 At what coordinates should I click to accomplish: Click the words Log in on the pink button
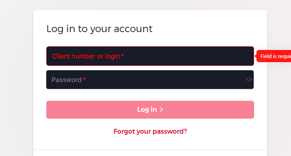tap(147, 110)
